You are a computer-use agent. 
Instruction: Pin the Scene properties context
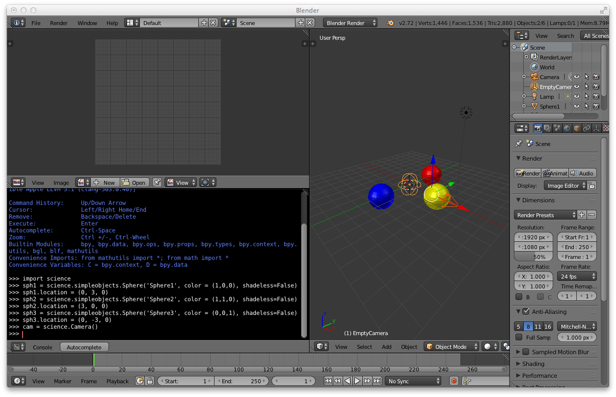[518, 143]
